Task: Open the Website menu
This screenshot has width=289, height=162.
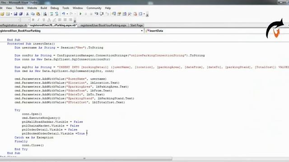Action: tap(32, 8)
